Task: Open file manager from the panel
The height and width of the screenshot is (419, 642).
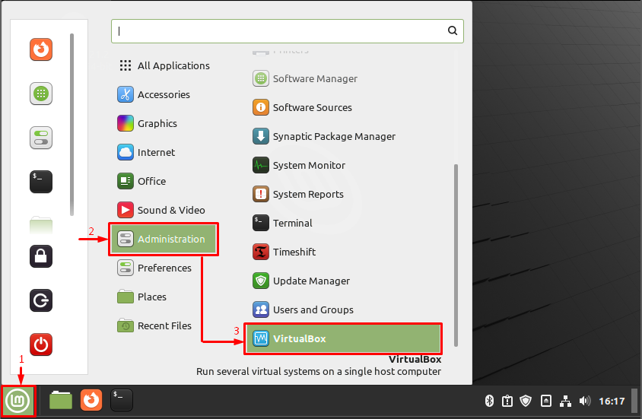Action: coord(61,400)
